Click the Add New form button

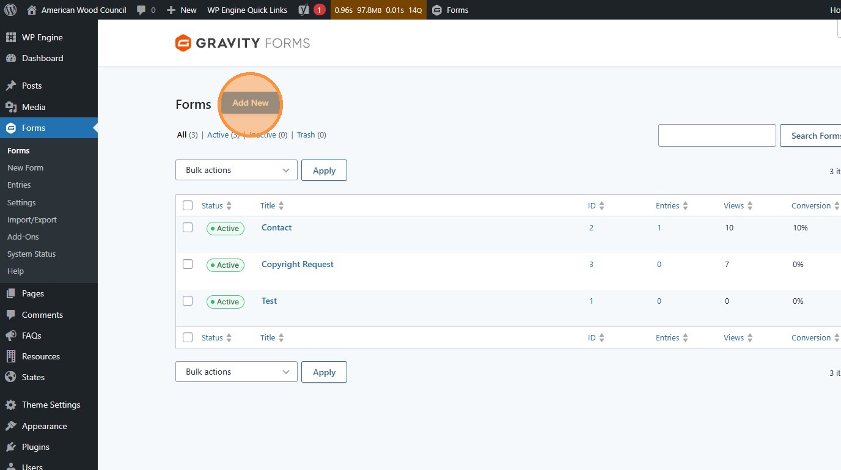coord(251,103)
